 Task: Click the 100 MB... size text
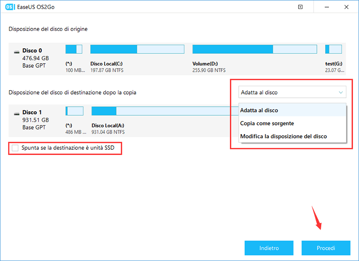(x=75, y=70)
